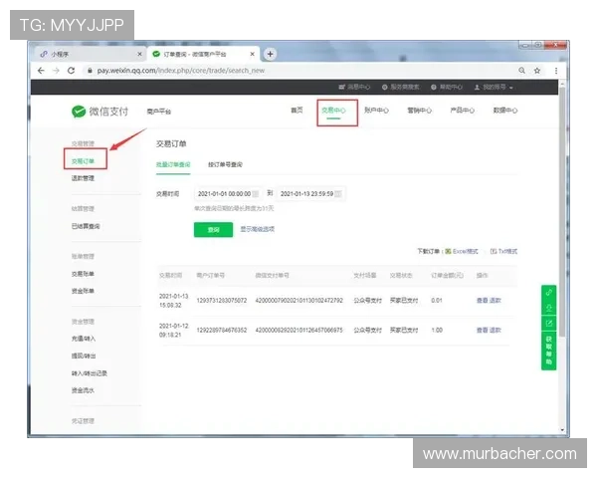Open the 营销中心 nav item
The height and width of the screenshot is (478, 597).
(419, 111)
